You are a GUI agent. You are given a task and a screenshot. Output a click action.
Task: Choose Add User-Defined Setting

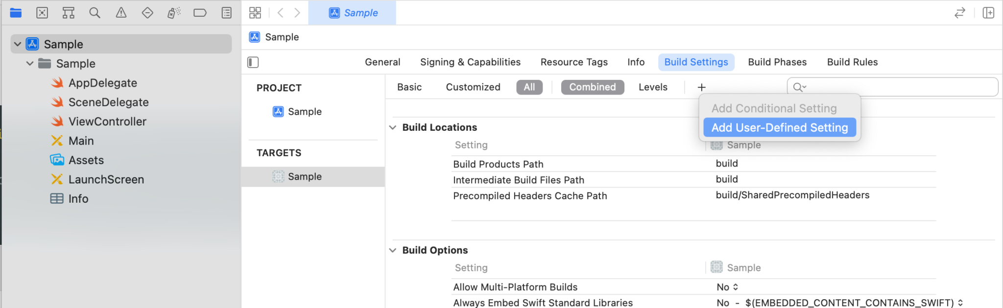pyautogui.click(x=779, y=127)
